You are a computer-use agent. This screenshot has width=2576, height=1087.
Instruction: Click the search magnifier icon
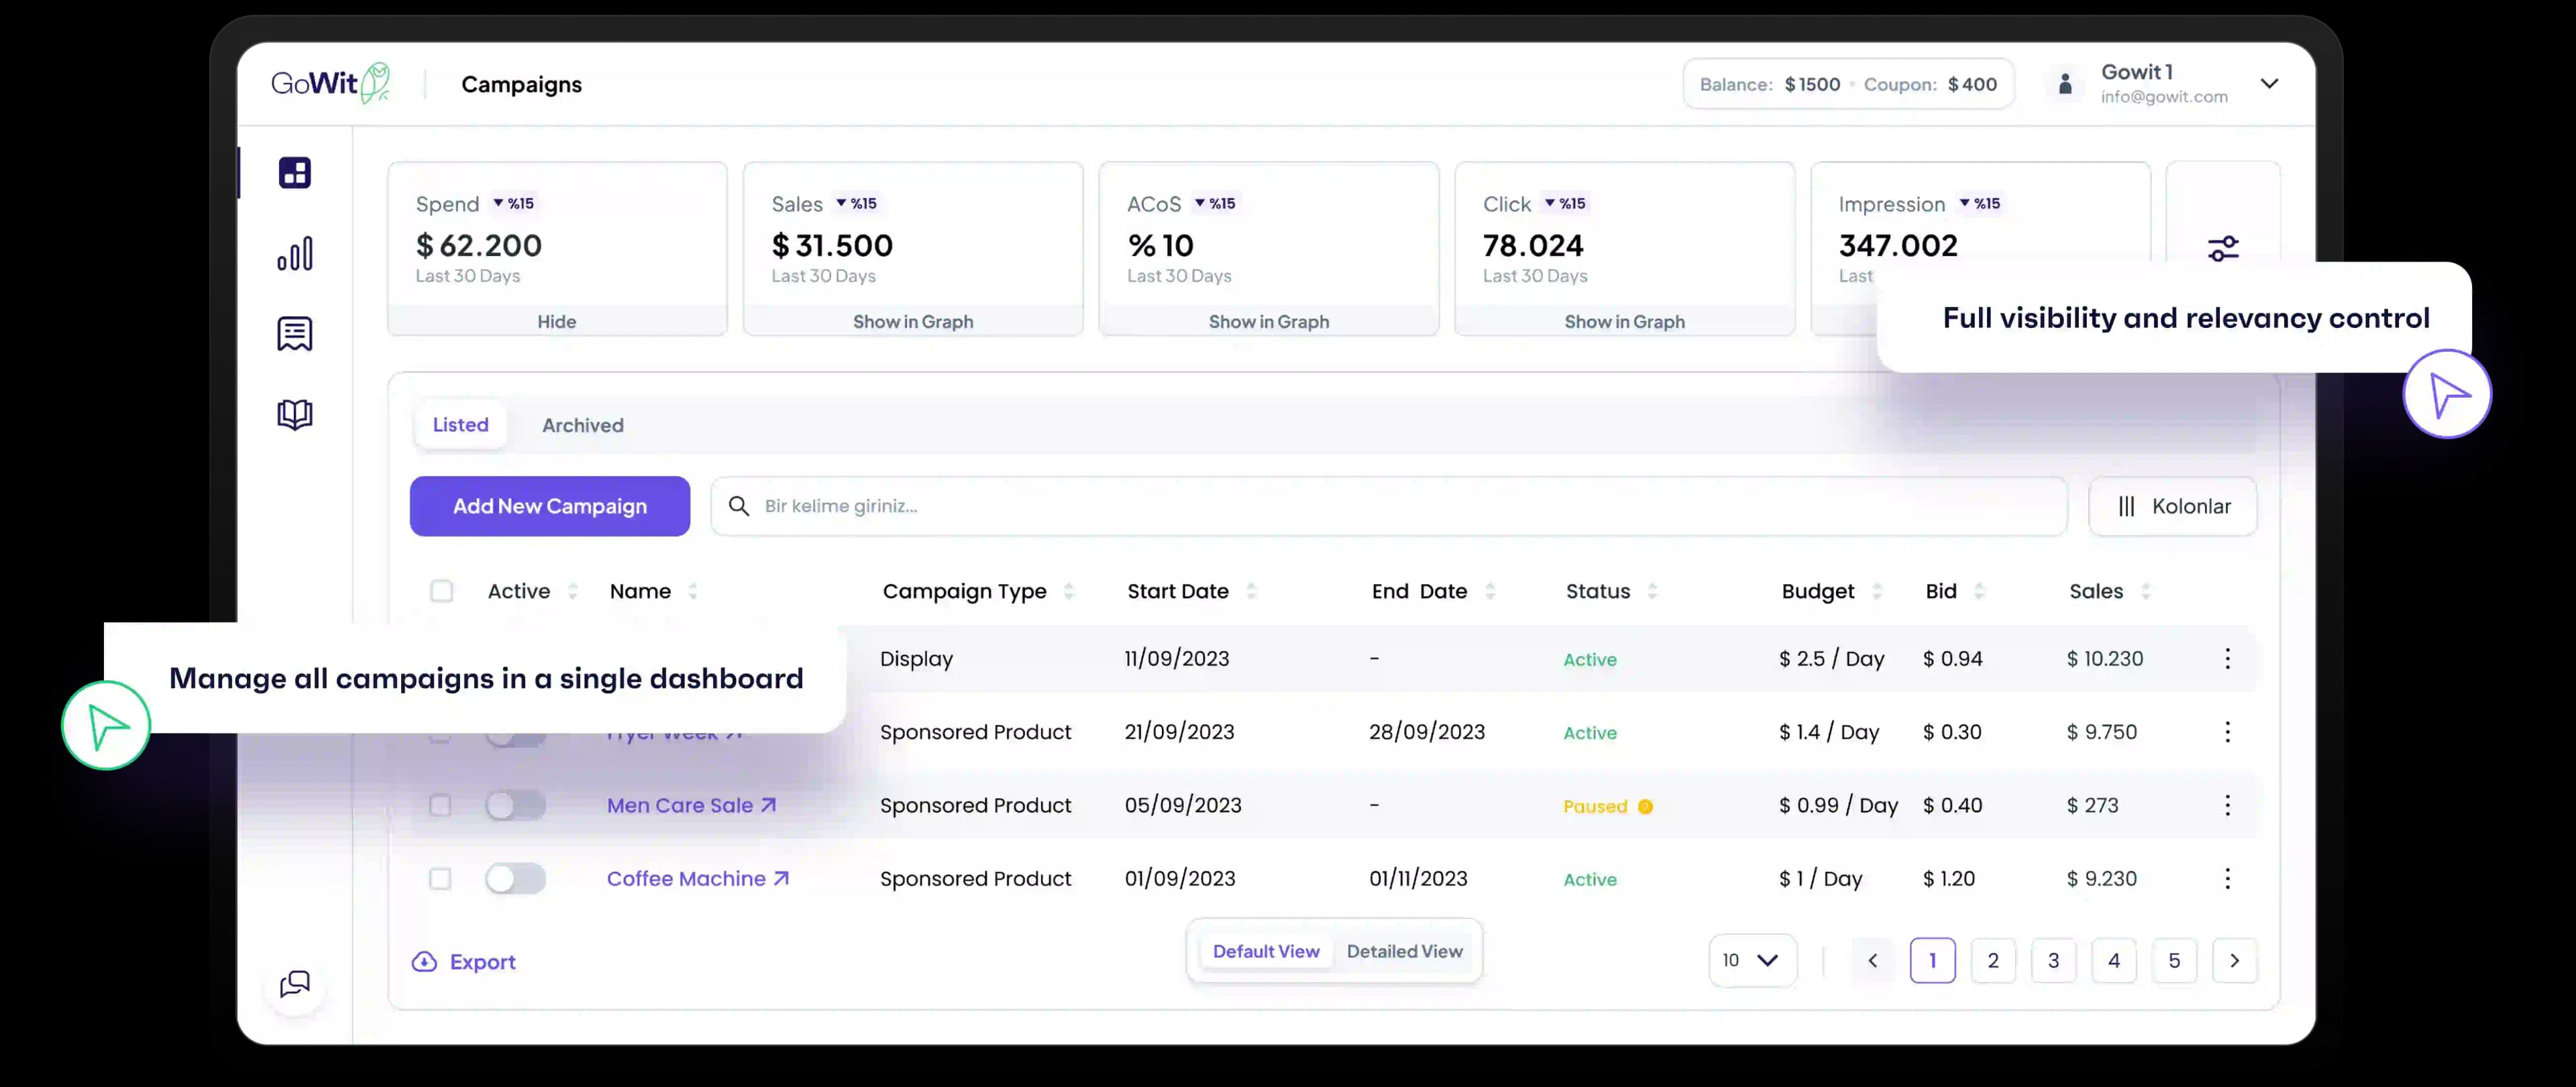point(739,506)
